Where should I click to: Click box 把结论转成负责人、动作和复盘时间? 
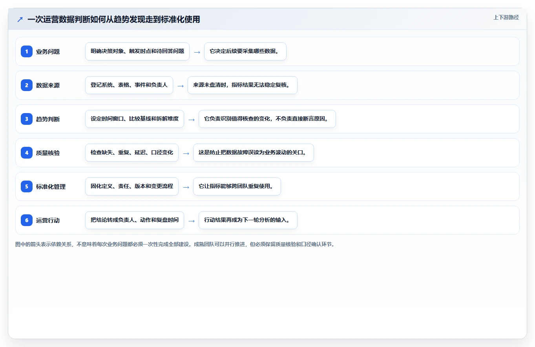(x=135, y=220)
